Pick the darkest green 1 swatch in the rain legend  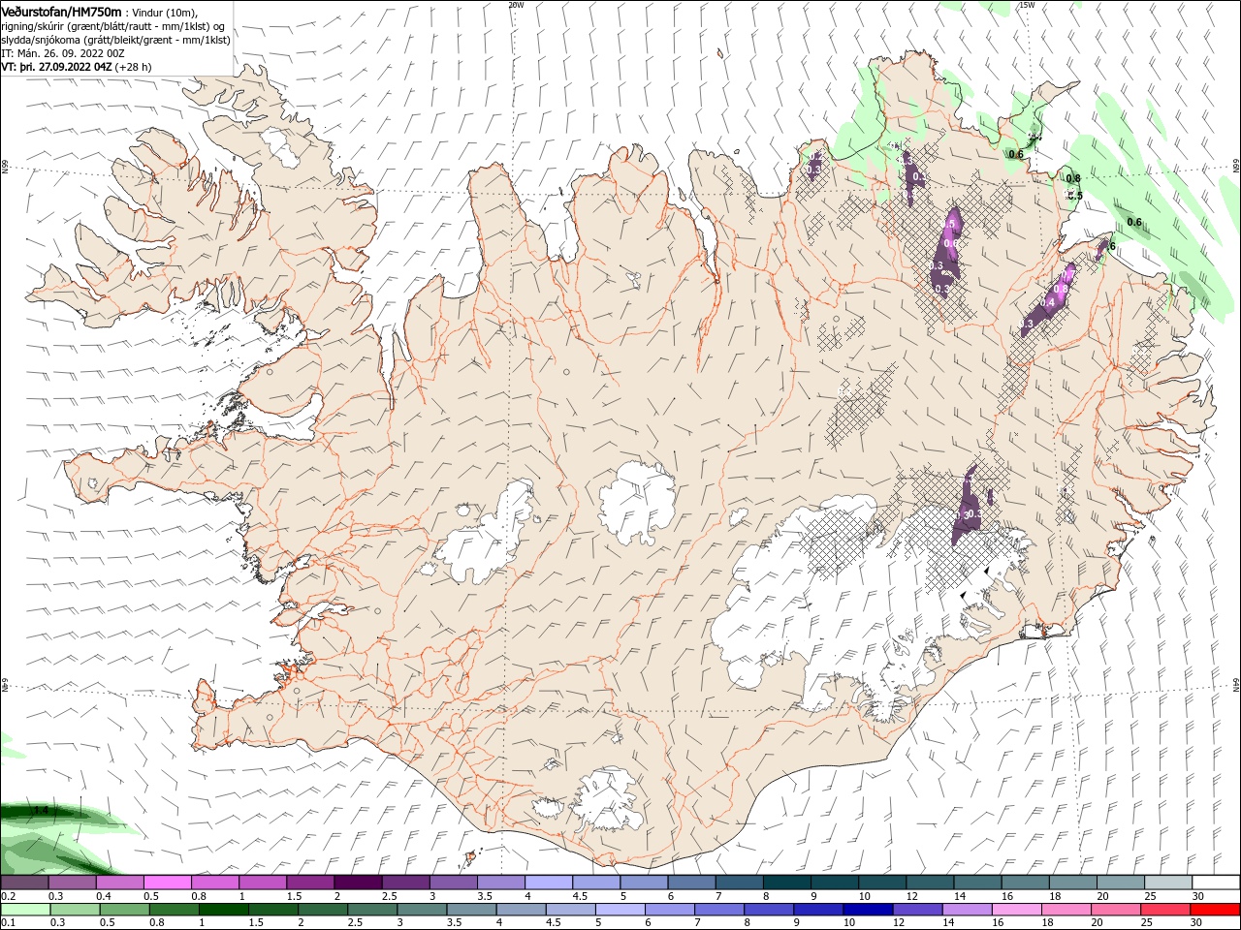pyautogui.click(x=223, y=910)
